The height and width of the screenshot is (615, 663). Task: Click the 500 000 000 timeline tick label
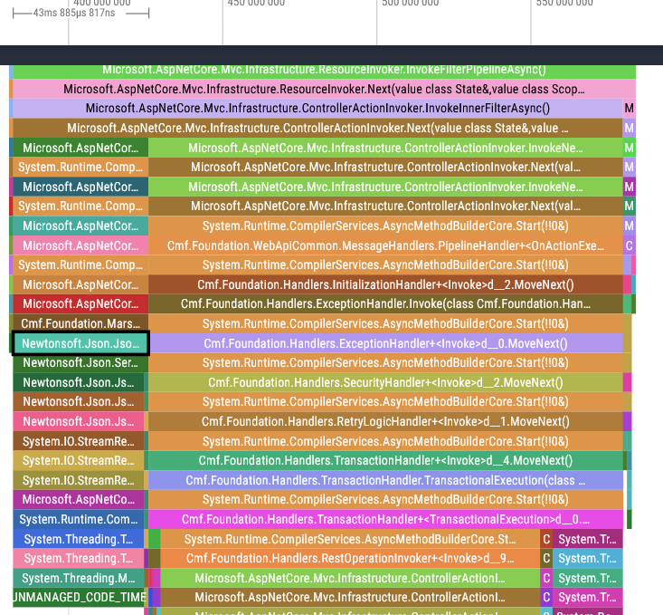pos(410,3)
